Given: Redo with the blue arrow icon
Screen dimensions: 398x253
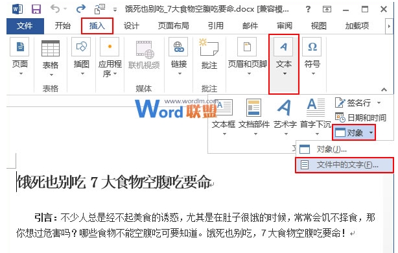Looking at the screenshot, I should [x=81, y=9].
